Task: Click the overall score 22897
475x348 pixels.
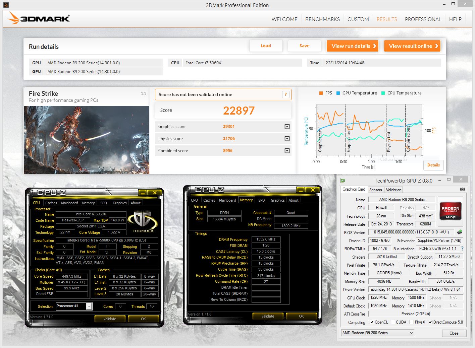Action: (239, 111)
